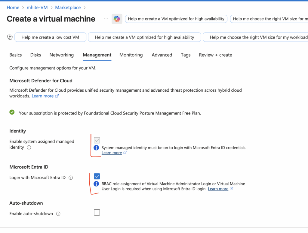Open the Review + create tab
This screenshot has width=308, height=233.
coord(215,55)
